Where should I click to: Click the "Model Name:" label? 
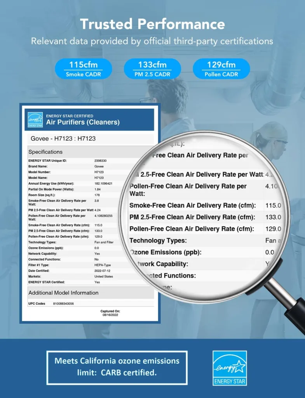38,178
